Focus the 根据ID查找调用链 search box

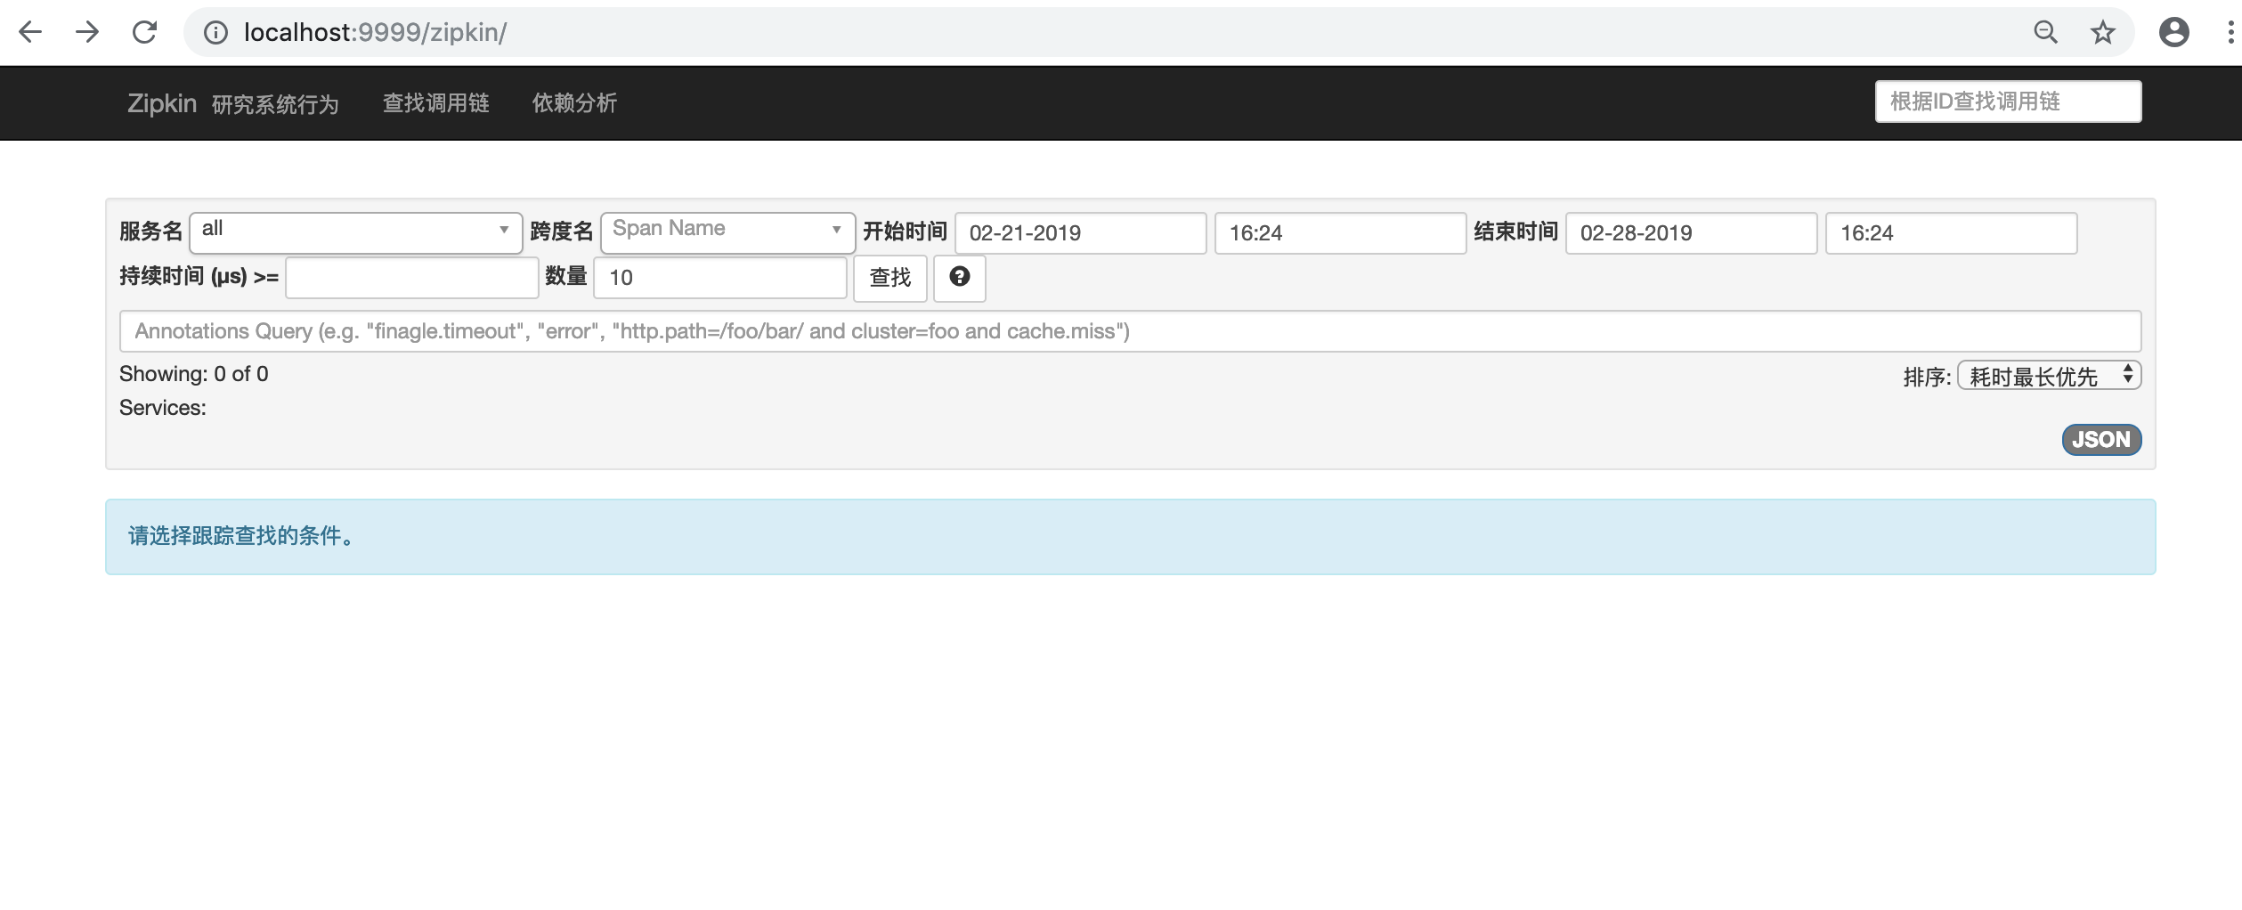point(2009,102)
